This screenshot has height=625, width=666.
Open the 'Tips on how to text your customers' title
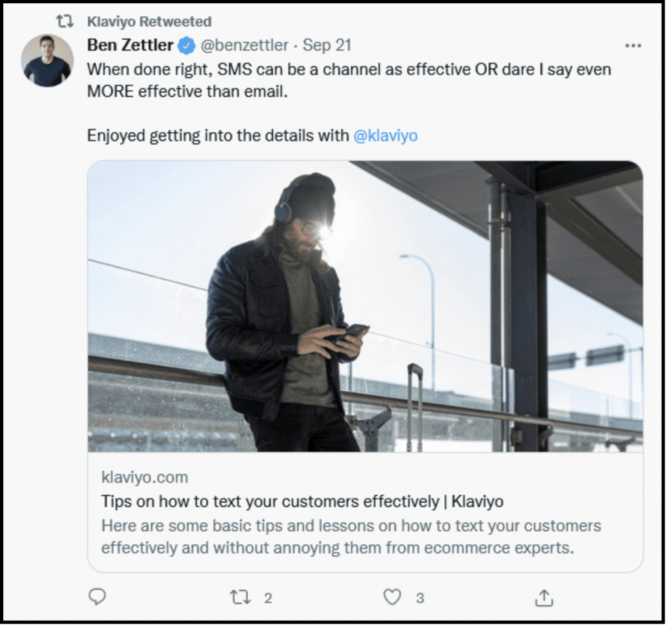[x=302, y=501]
